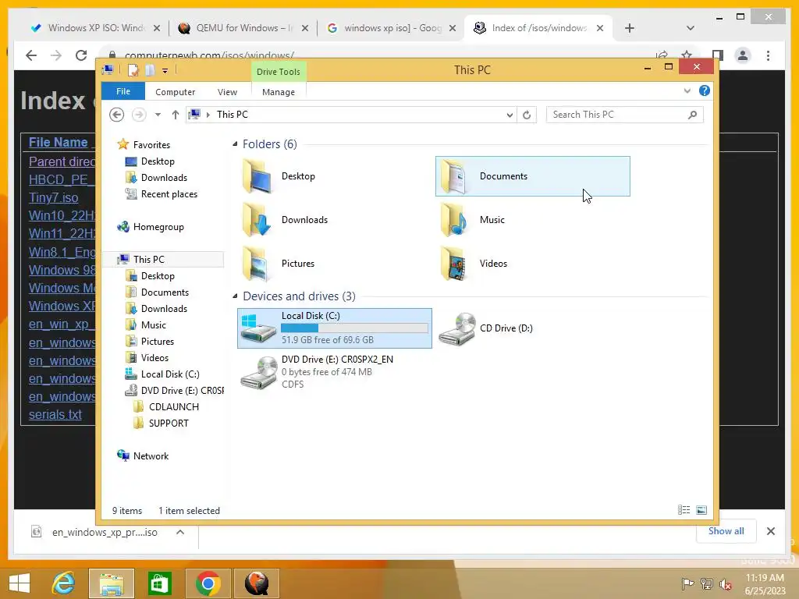Click the Windows Start button
Screen dimensions: 799x599
click(x=20, y=583)
